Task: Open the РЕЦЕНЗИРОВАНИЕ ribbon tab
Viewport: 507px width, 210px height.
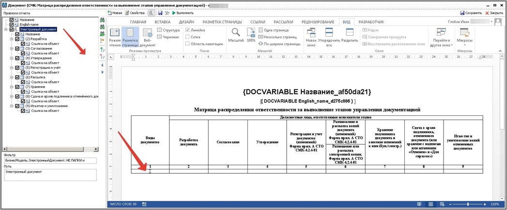Action: (318, 22)
